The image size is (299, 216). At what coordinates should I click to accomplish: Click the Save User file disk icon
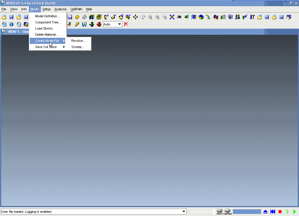(x=11, y=17)
